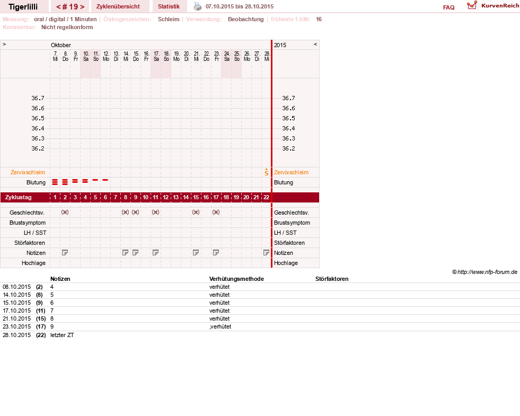The width and height of the screenshot is (520, 416).
Task: Select cycle day 22 in Zyklustag row
Action: [266, 197]
